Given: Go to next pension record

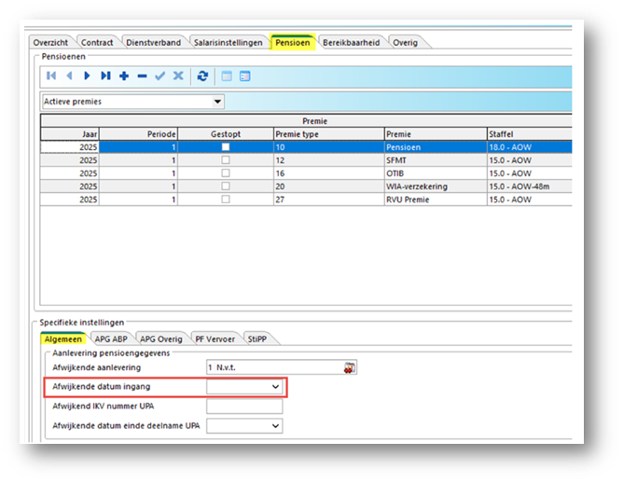Looking at the screenshot, I should point(87,76).
